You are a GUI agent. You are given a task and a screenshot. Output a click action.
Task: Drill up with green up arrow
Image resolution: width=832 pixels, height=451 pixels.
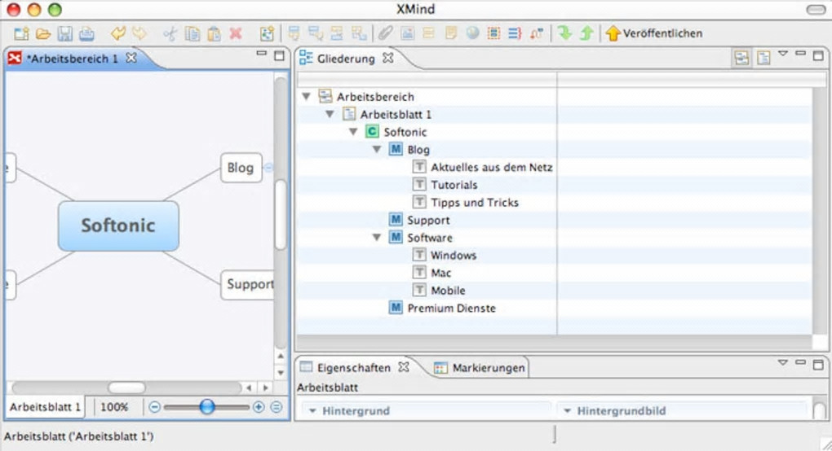pyautogui.click(x=586, y=33)
